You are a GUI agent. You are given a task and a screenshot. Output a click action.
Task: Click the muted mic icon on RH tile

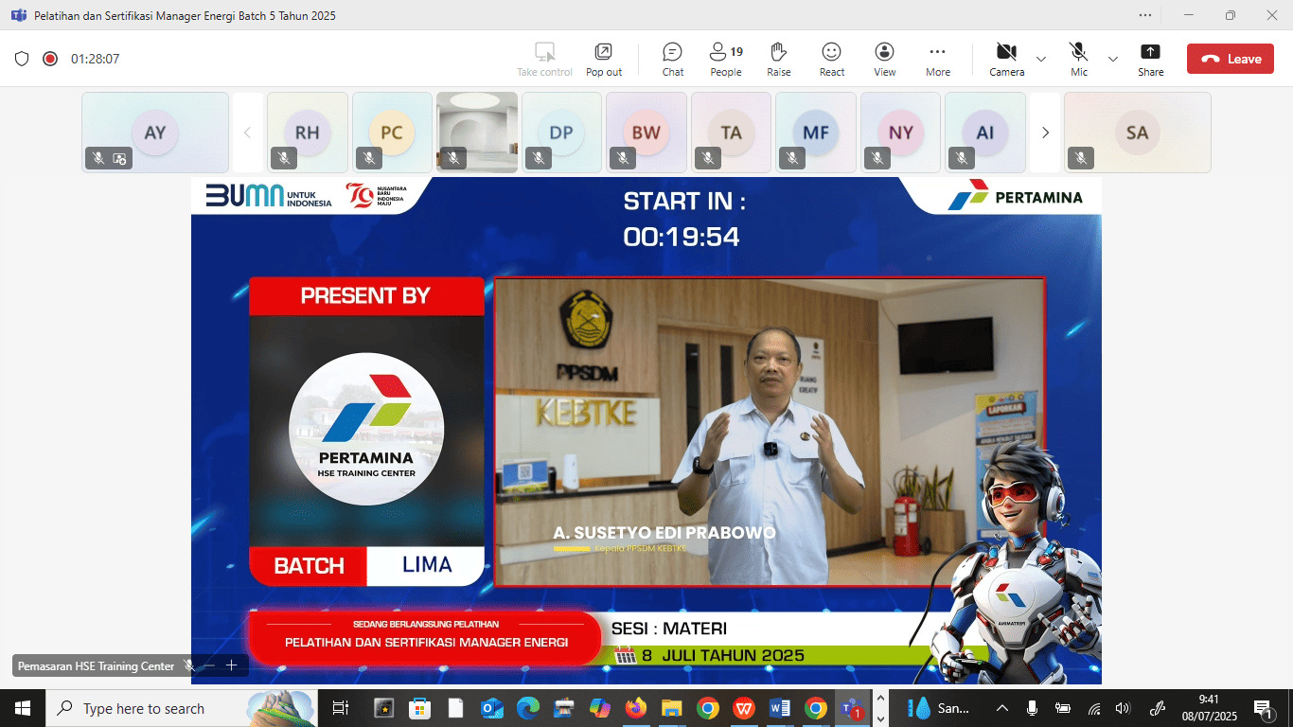click(284, 158)
